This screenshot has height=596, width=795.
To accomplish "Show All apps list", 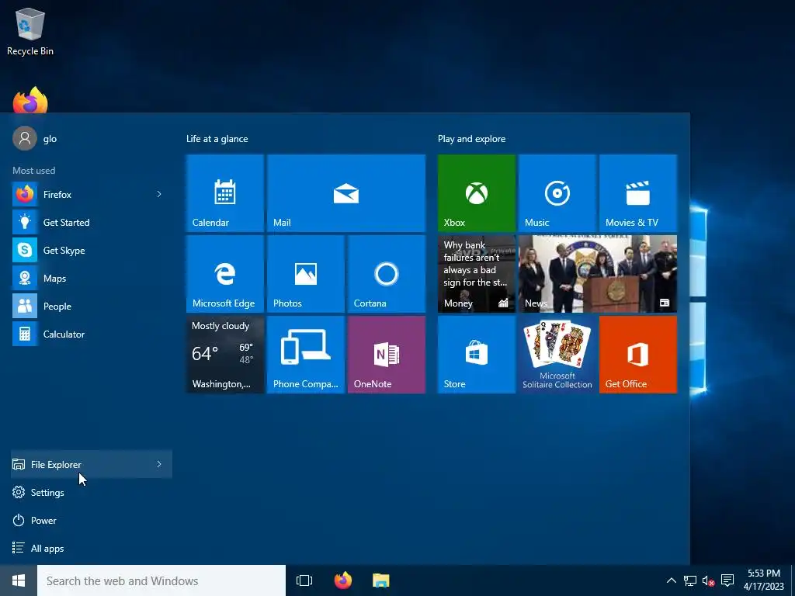I will [x=92, y=549].
